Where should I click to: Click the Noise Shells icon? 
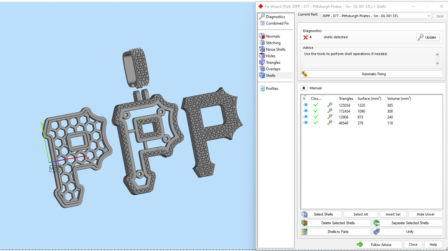[262, 49]
